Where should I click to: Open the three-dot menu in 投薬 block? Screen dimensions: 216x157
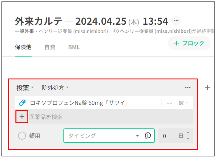coord(188,88)
